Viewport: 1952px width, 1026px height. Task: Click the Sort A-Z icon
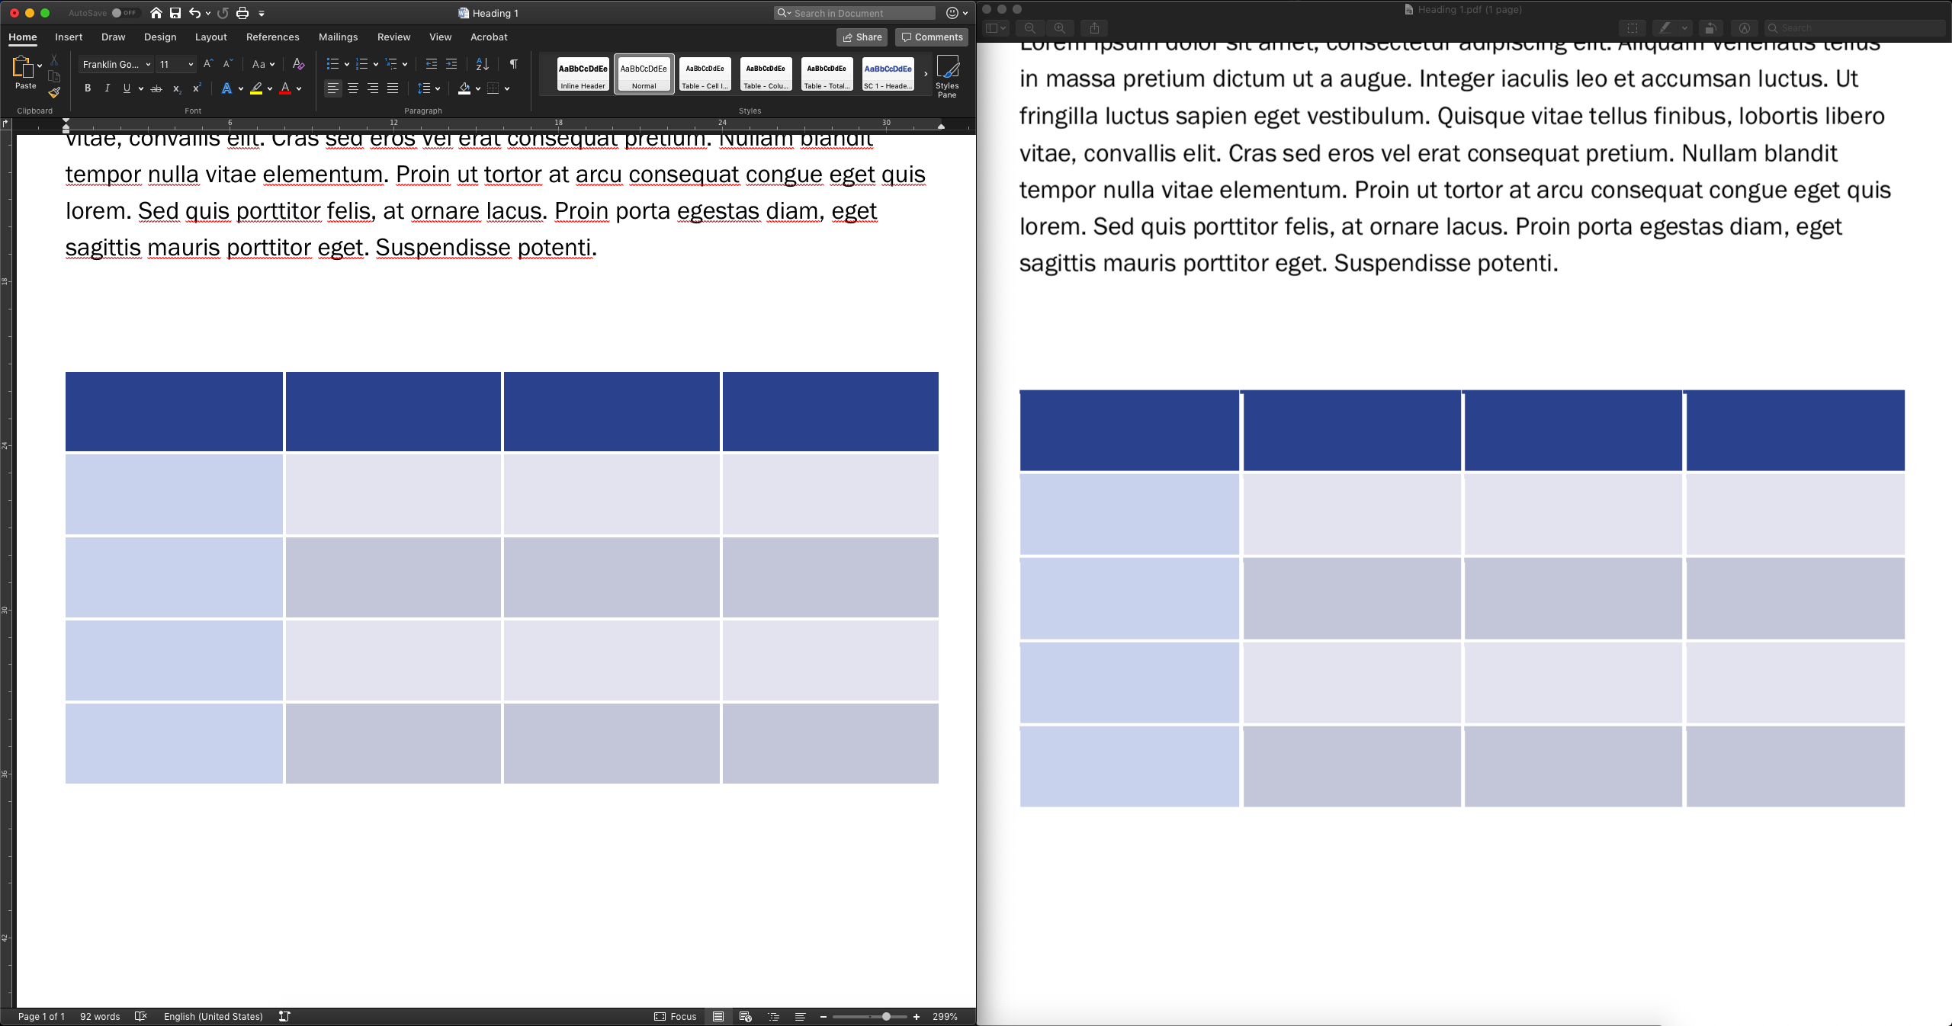coord(482,64)
